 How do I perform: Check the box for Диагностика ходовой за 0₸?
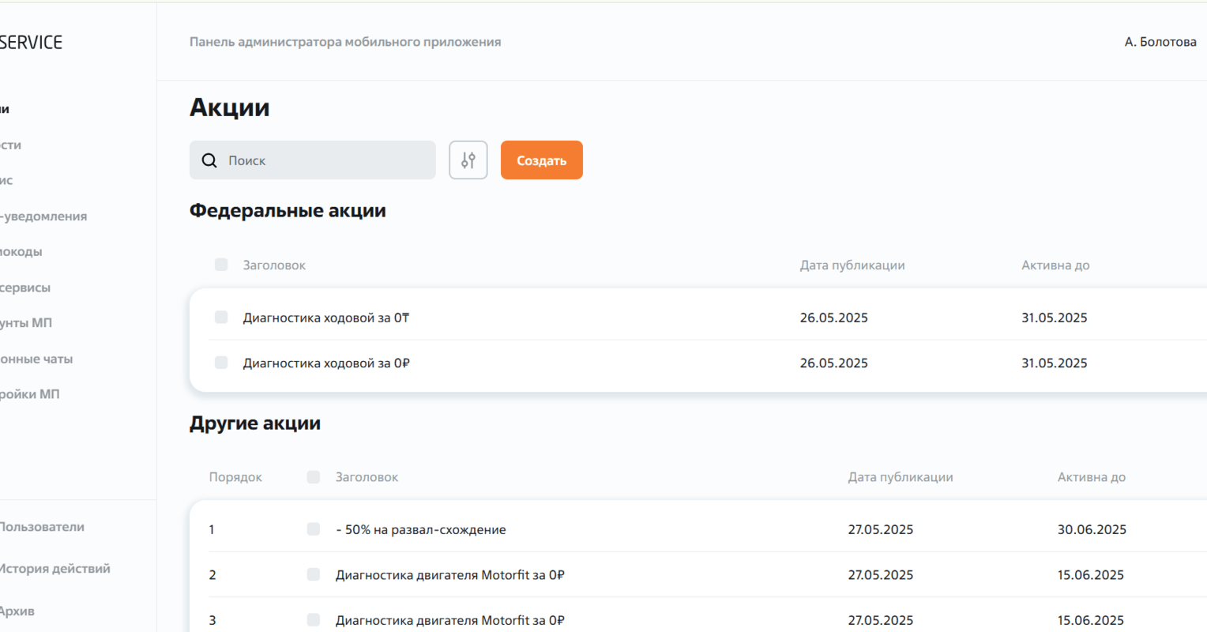click(221, 318)
